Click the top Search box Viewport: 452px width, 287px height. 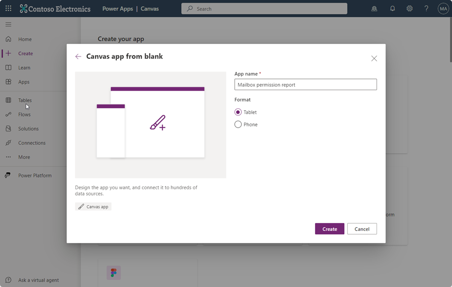pyautogui.click(x=264, y=9)
